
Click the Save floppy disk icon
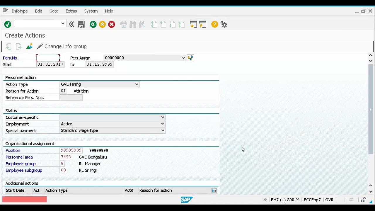click(x=81, y=24)
